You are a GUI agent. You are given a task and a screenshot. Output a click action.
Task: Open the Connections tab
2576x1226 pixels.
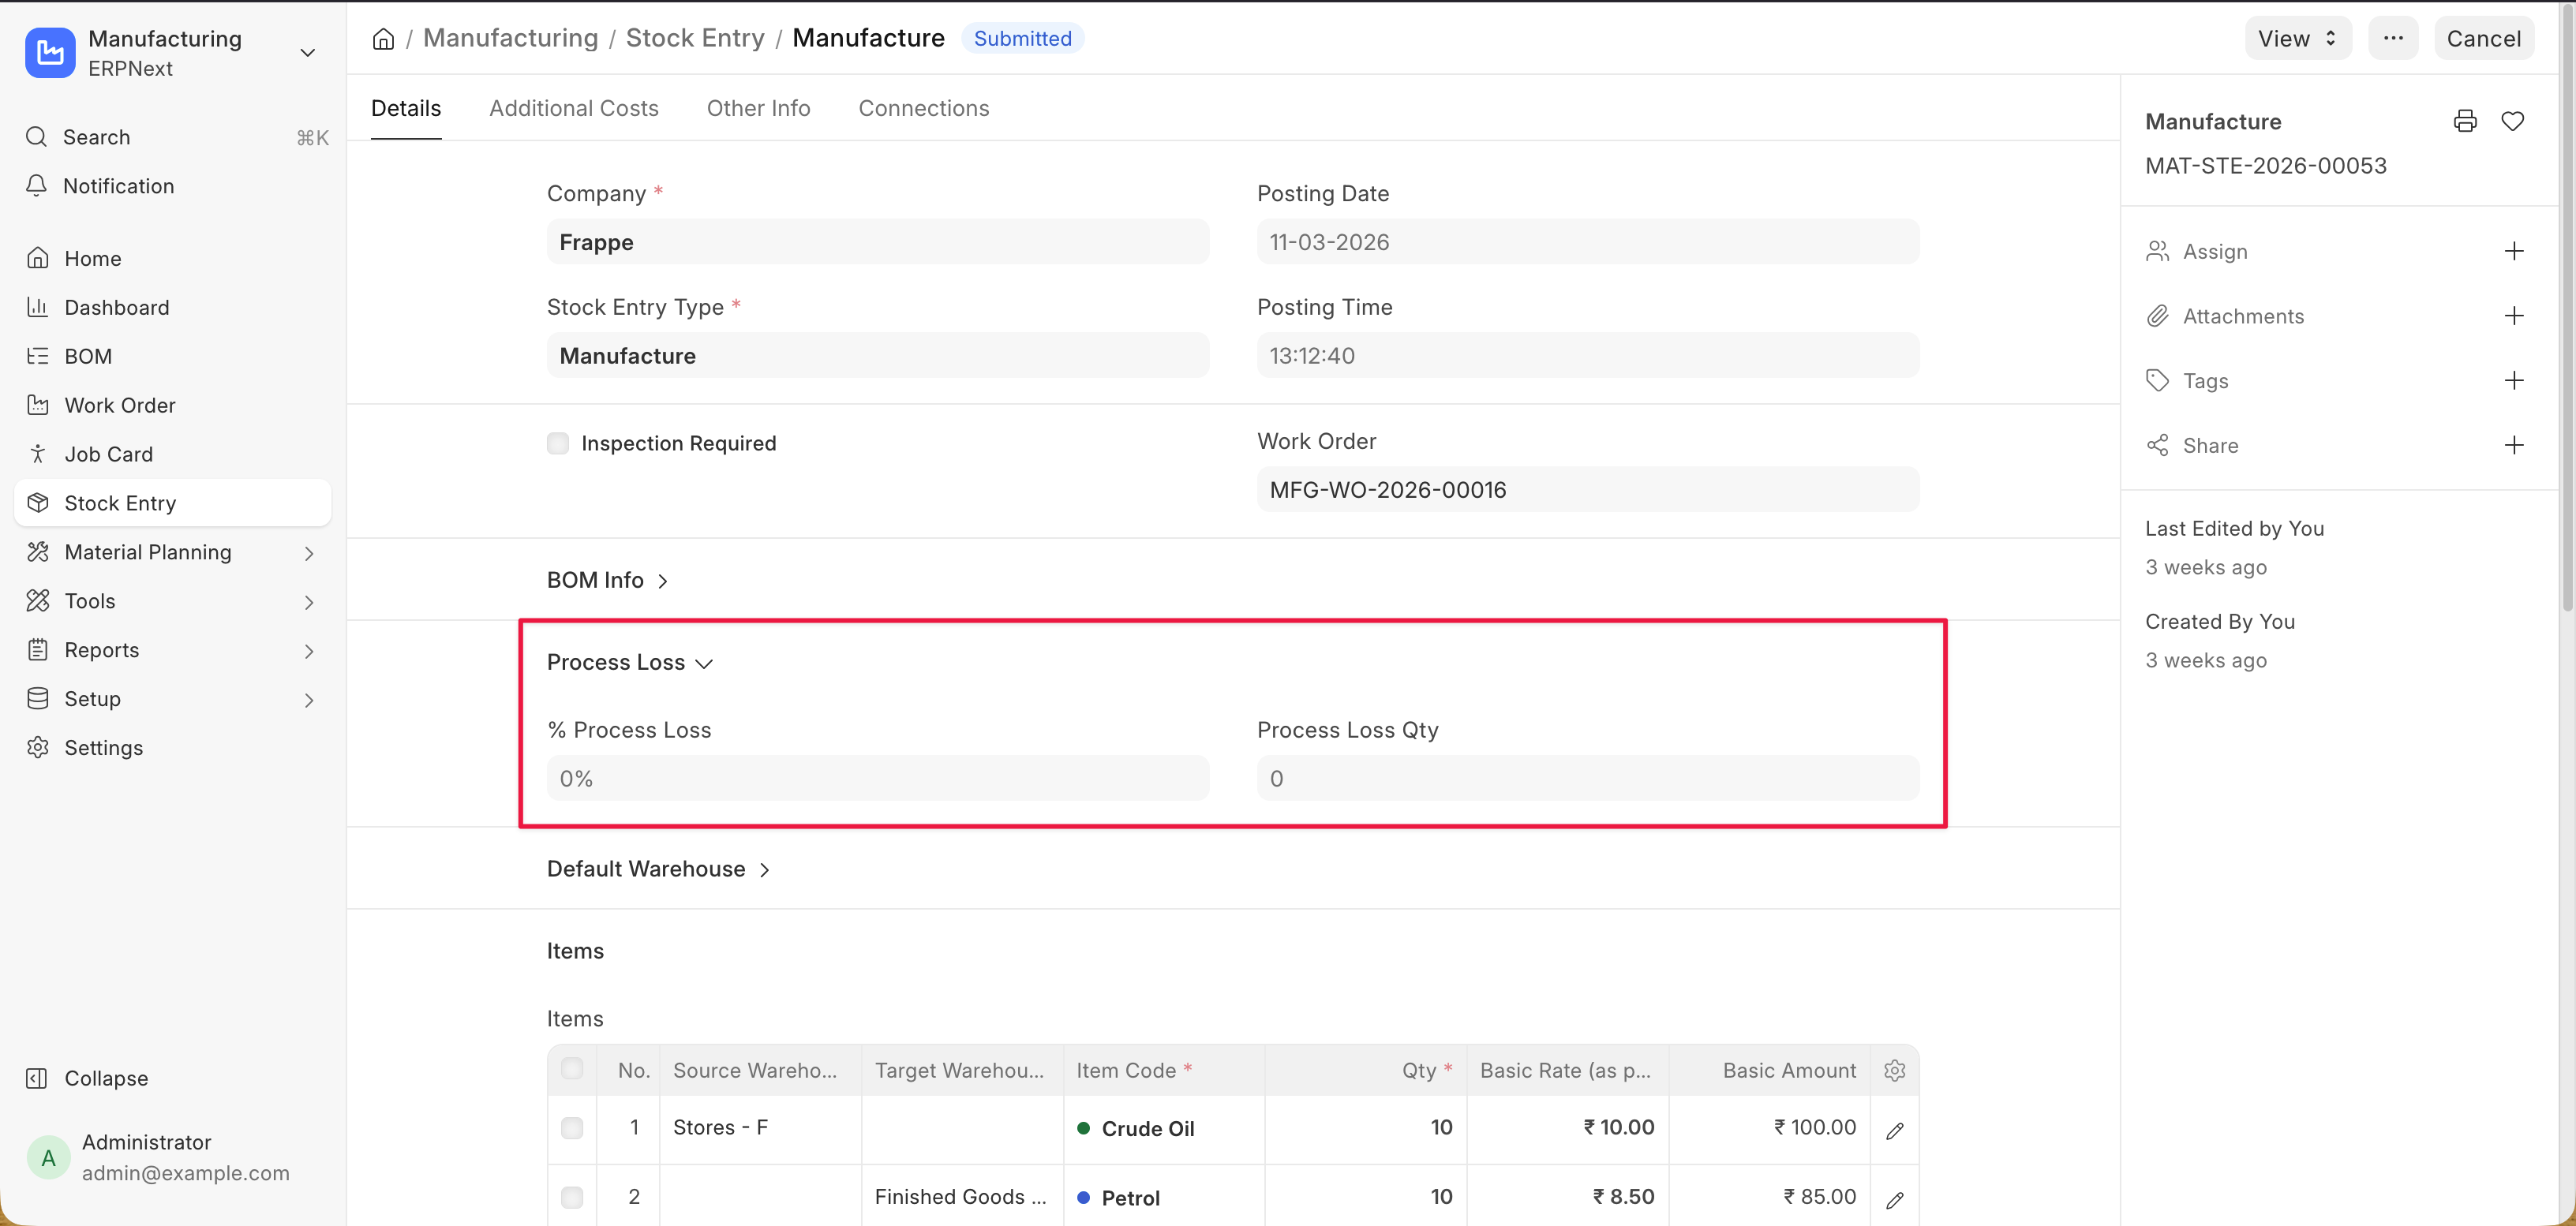[923, 108]
